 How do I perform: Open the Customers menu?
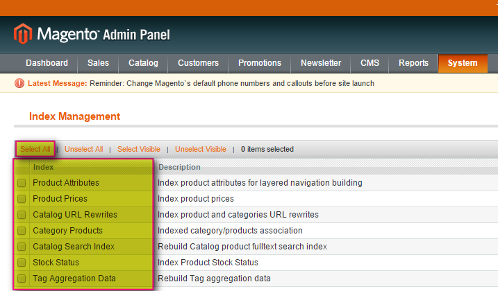tap(198, 63)
